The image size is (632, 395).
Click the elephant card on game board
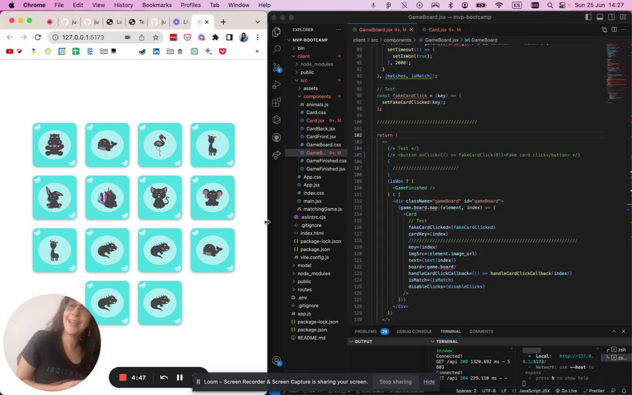(x=212, y=198)
